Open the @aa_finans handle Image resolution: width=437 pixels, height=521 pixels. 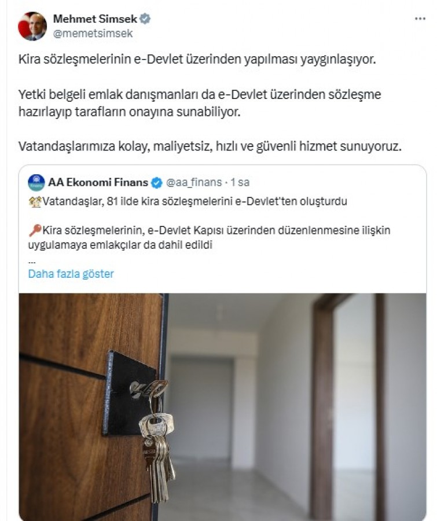(194, 182)
